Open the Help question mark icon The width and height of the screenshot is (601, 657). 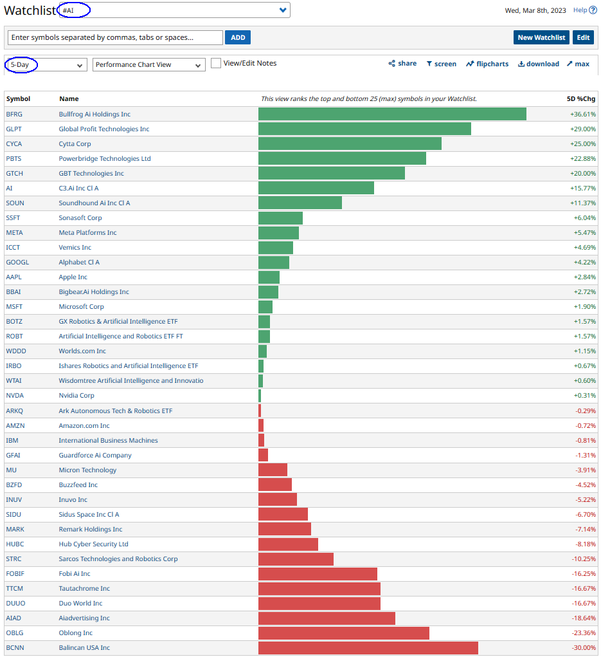tap(593, 10)
